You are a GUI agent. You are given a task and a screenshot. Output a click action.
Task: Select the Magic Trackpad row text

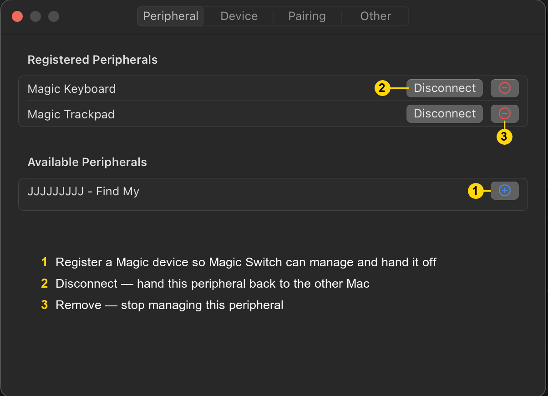coord(71,114)
